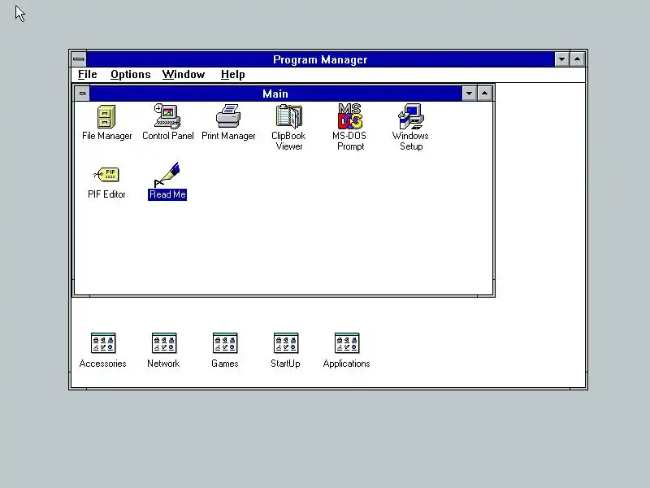The width and height of the screenshot is (650, 488).
Task: Select the Network program group icon
Action: pos(164,343)
